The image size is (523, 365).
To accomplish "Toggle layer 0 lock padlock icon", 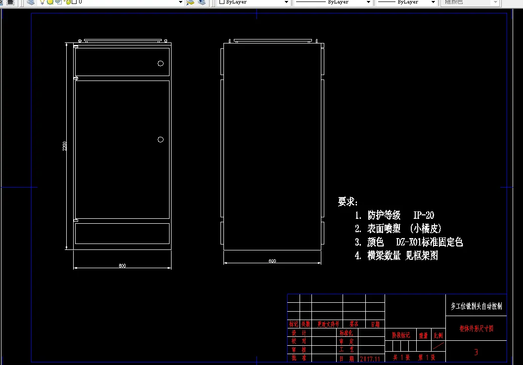I will coord(68,2).
